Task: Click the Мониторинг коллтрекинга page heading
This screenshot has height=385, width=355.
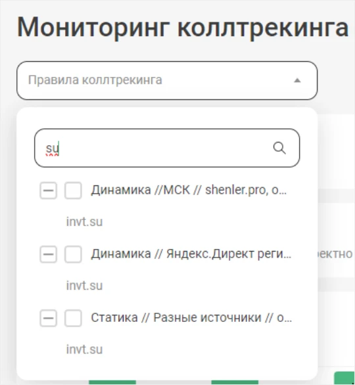Action: click(x=183, y=27)
